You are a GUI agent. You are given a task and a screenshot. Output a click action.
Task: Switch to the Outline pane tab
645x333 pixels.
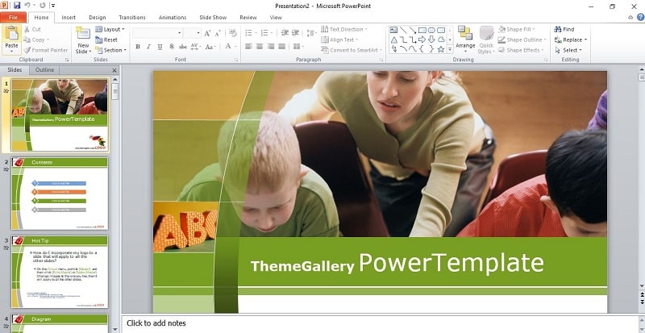[45, 70]
